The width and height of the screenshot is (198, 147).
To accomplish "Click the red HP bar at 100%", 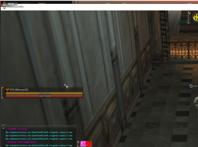I will pos(44,96).
